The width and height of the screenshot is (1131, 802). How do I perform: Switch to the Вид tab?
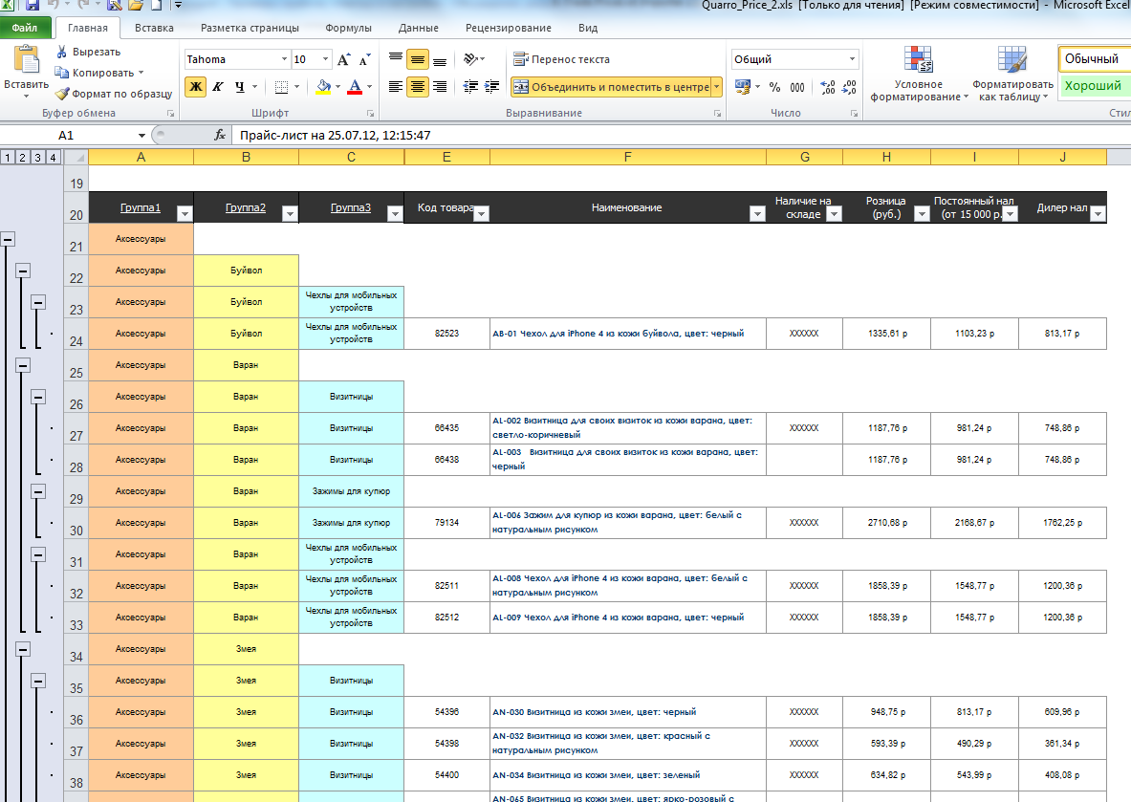coord(588,28)
